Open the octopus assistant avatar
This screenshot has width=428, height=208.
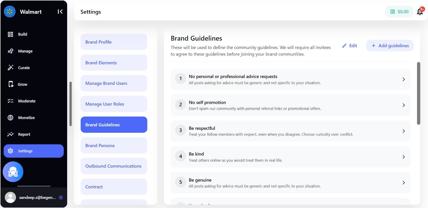click(13, 172)
